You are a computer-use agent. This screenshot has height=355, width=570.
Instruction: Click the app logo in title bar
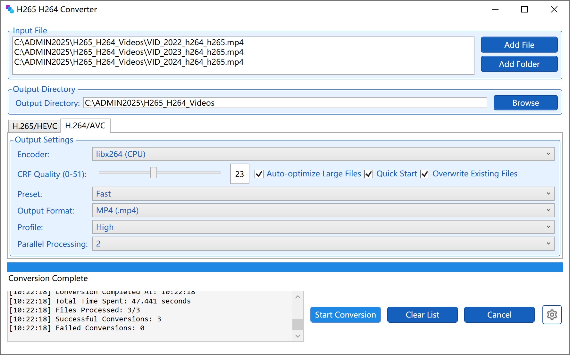click(10, 9)
